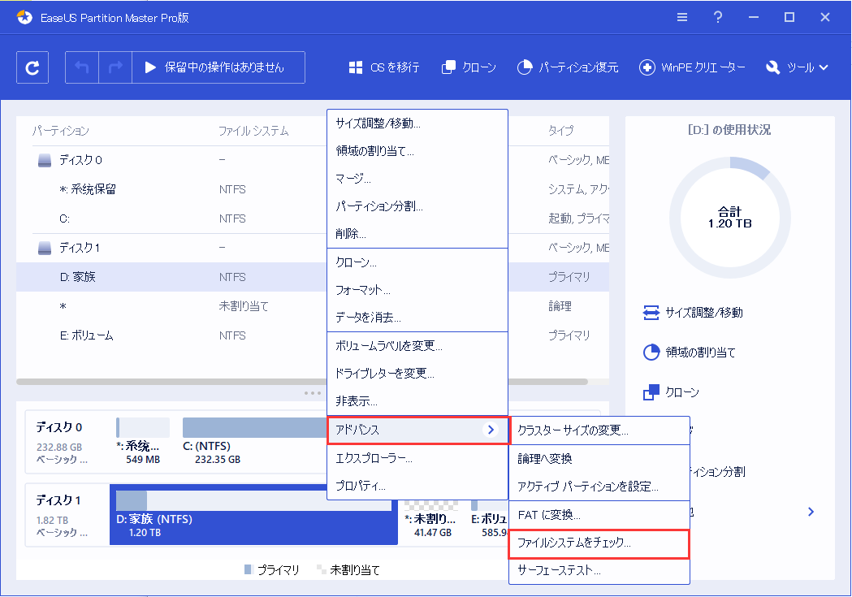Image resolution: width=852 pixels, height=597 pixels.
Task: Choose サーフェーステスト in submenu
Action: pyautogui.click(x=599, y=571)
